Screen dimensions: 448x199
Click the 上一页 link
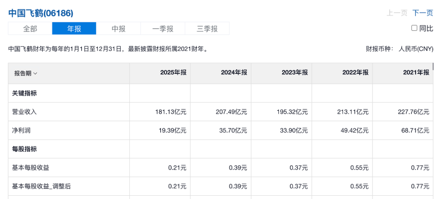[x=397, y=13]
